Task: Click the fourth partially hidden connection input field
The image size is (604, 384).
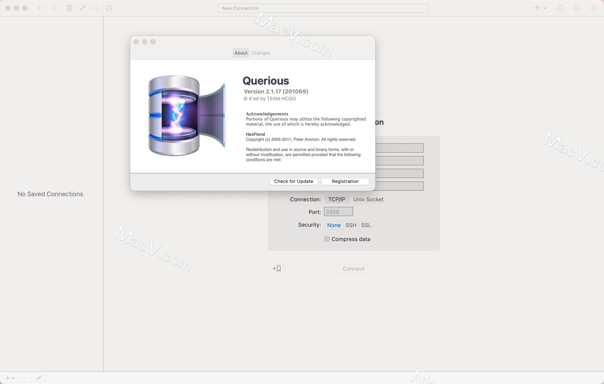Action: (x=400, y=186)
